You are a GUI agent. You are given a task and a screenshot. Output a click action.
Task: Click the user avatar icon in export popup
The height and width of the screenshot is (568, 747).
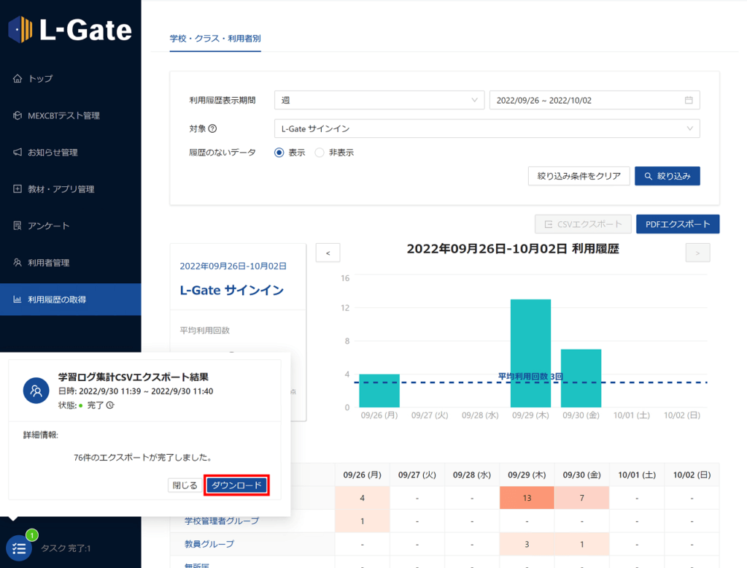click(x=36, y=391)
